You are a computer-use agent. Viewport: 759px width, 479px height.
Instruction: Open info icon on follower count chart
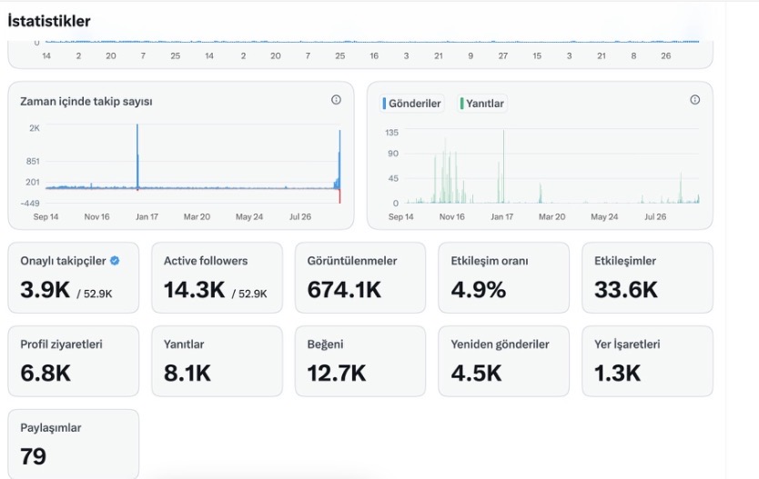pos(336,100)
